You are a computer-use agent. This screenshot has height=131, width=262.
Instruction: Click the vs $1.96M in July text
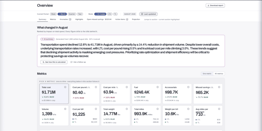pos(48,101)
